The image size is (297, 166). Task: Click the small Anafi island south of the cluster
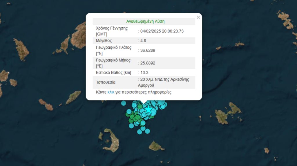coord(157,146)
